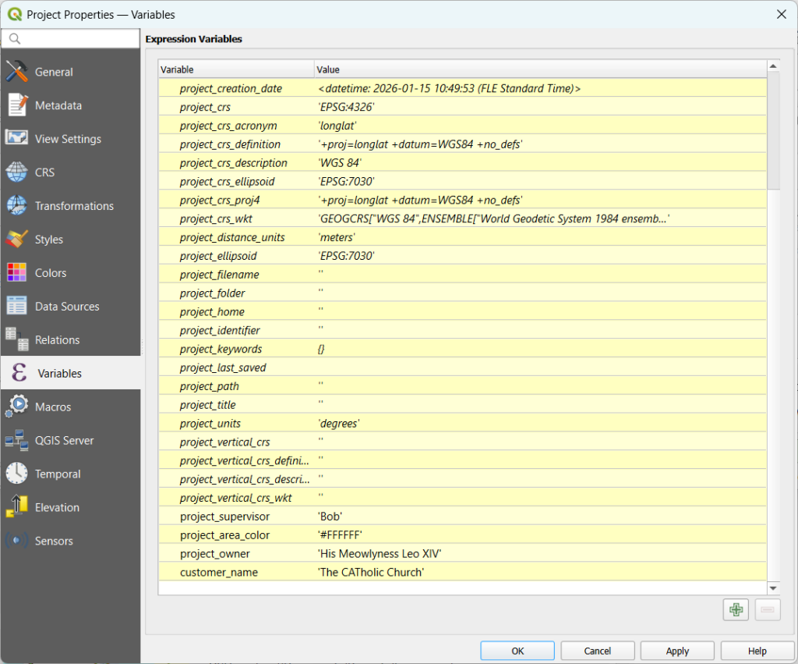Click the Help button
Image resolution: width=798 pixels, height=664 pixels.
(757, 651)
